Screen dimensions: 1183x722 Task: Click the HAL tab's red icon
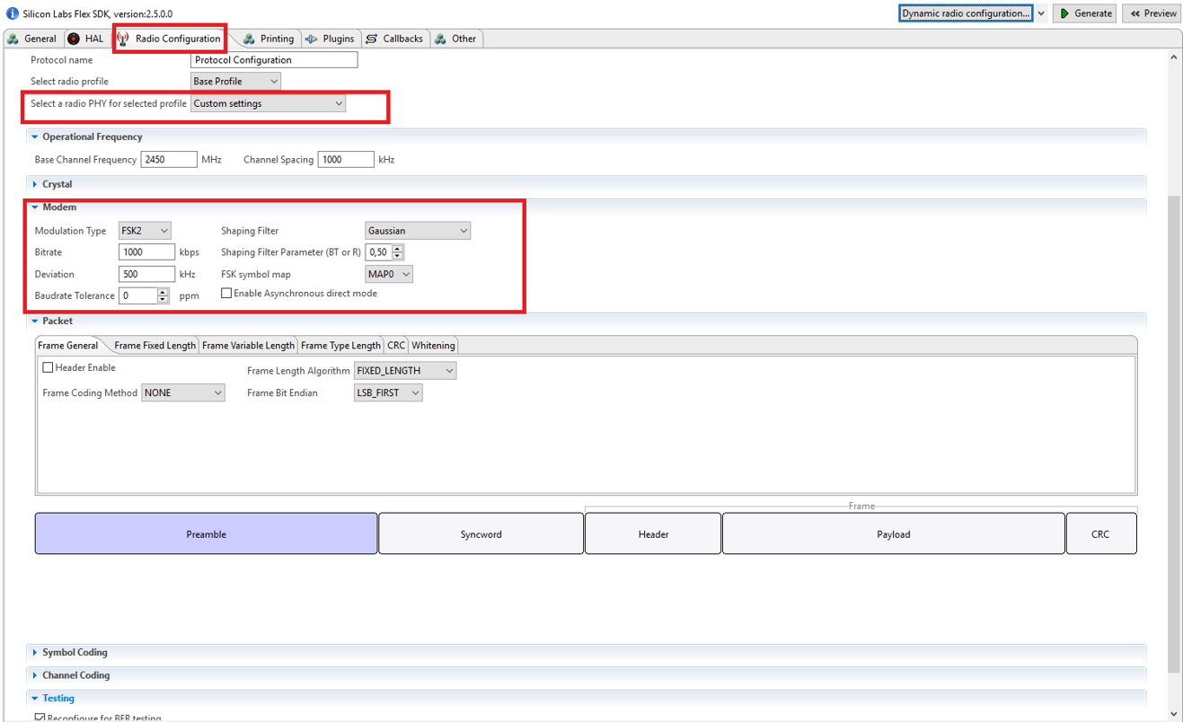coord(74,39)
